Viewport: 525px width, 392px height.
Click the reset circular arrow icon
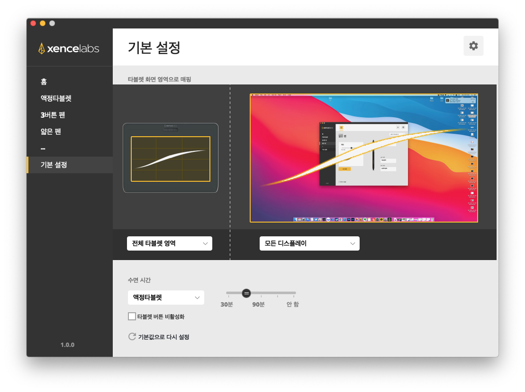[x=132, y=336]
